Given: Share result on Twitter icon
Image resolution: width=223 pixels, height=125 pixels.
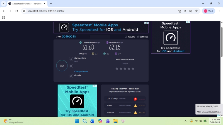Looking at the screenshot, I should (x=67, y=37).
